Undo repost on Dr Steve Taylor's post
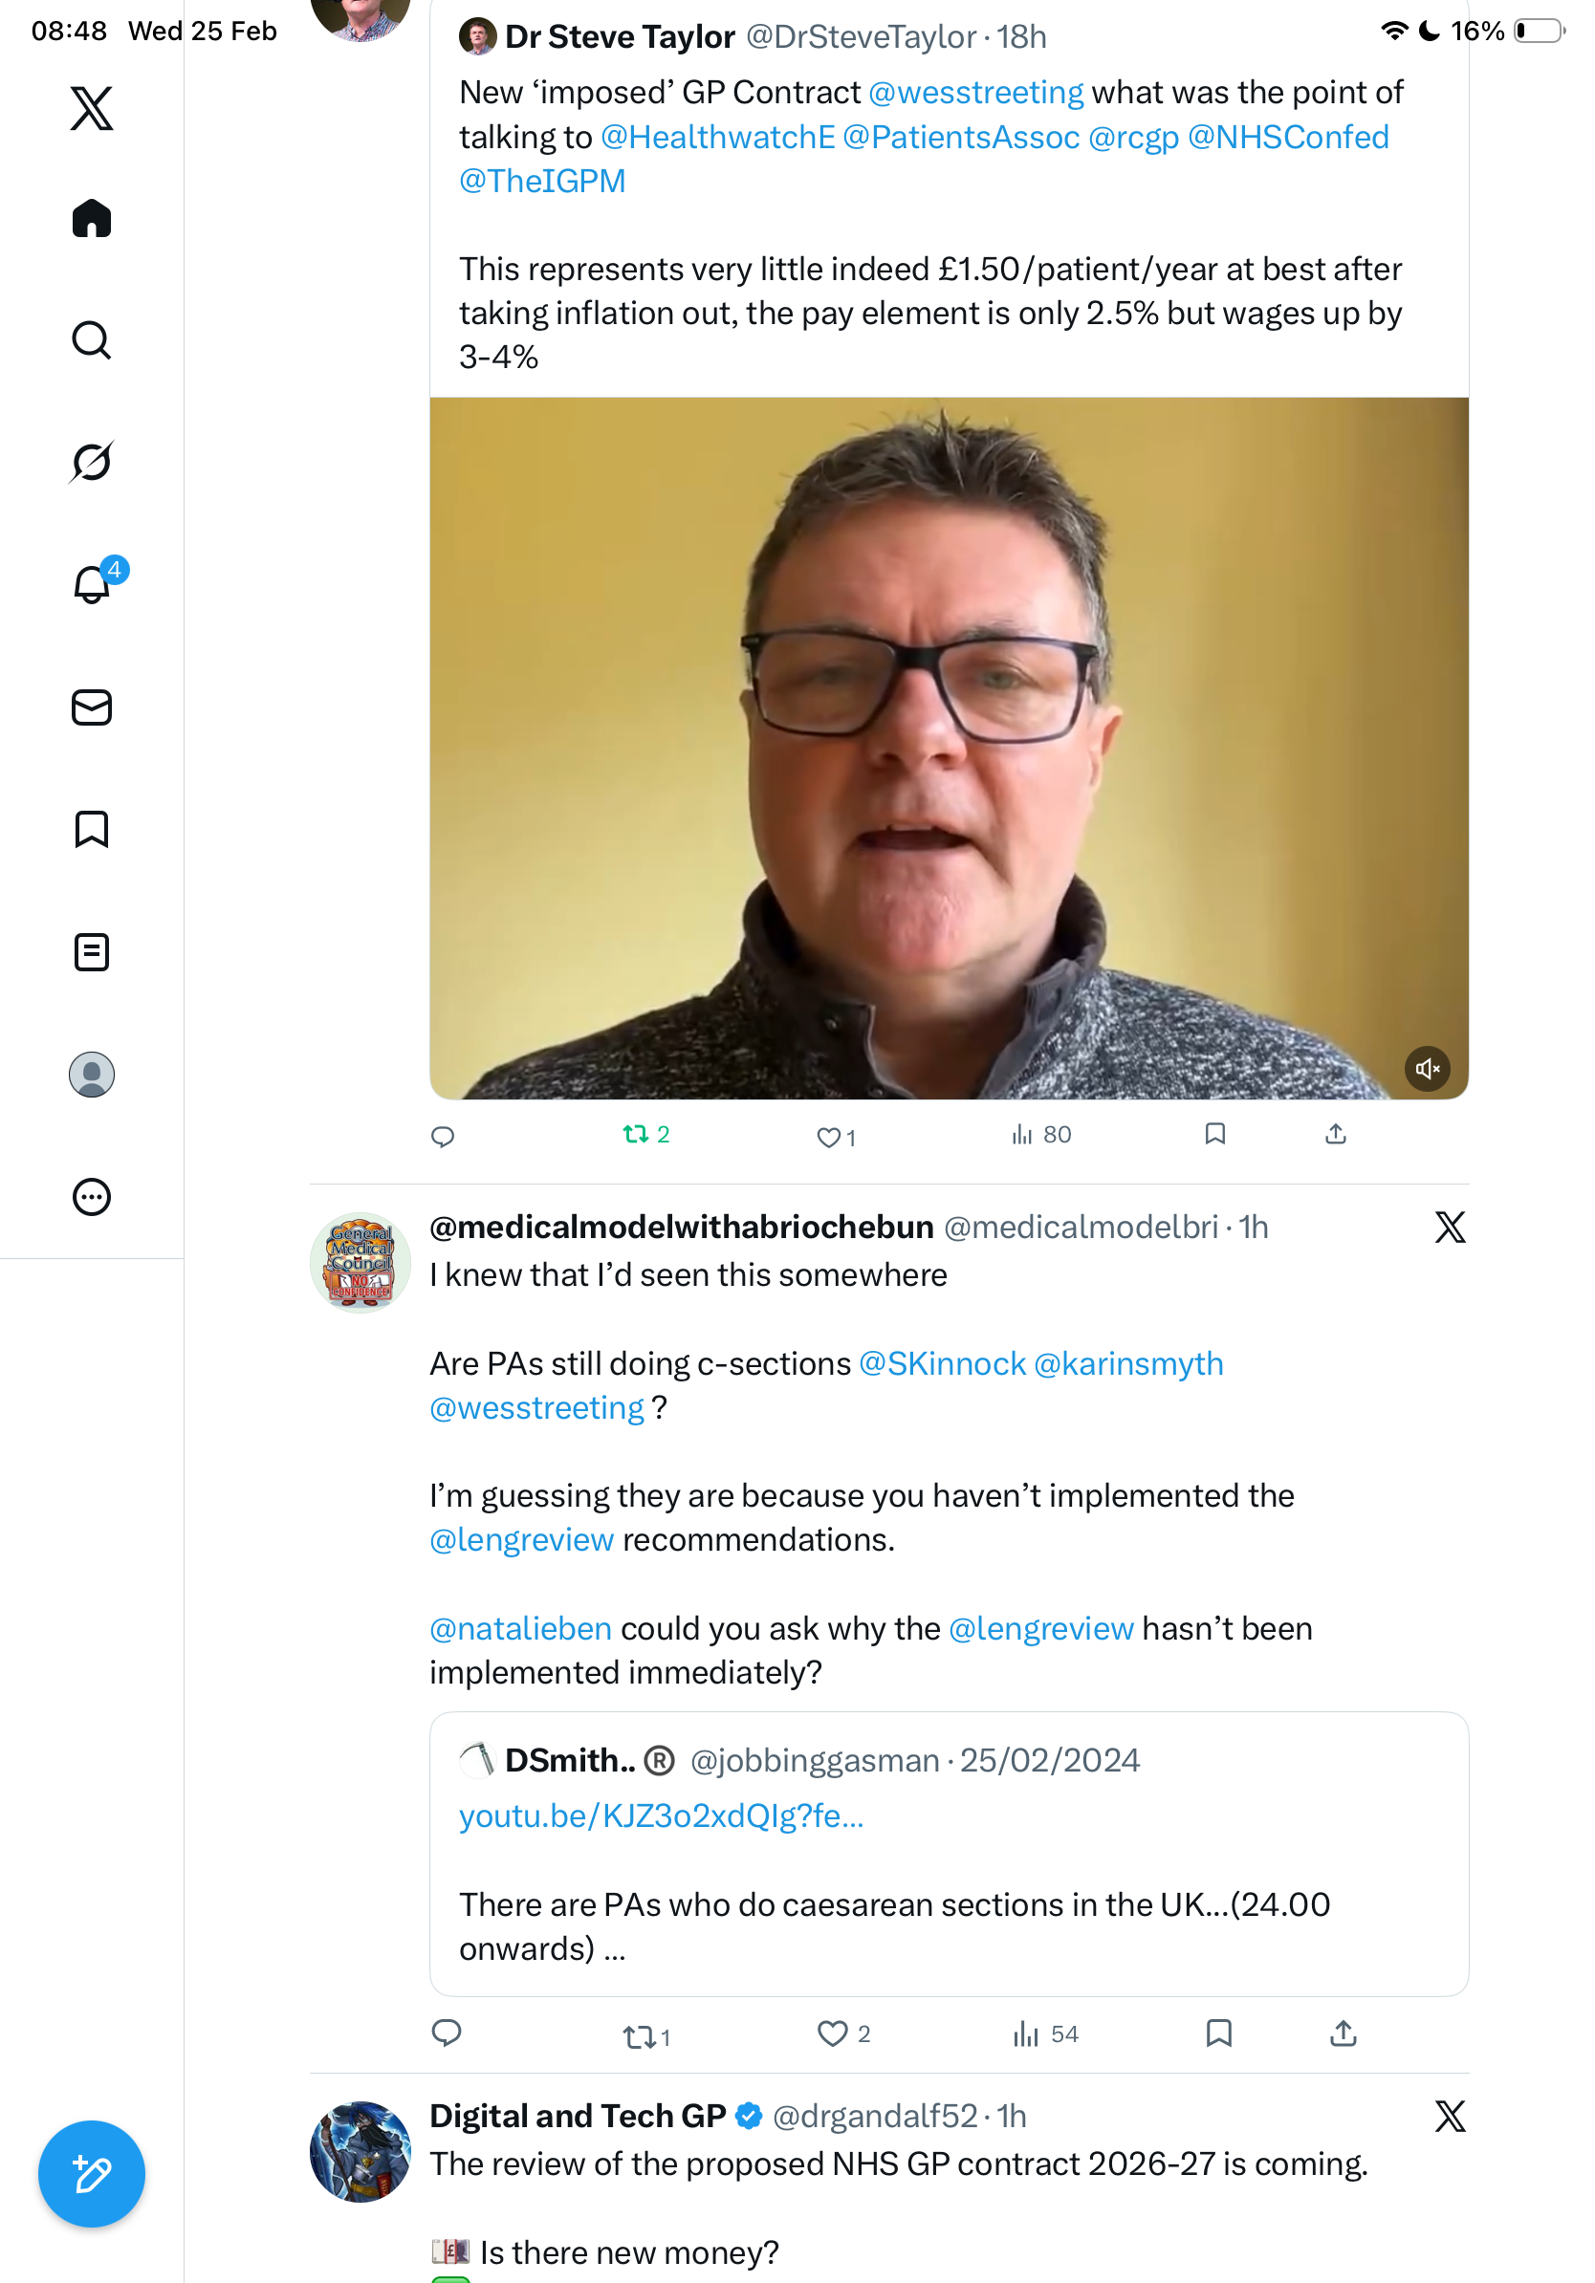This screenshot has height=2283, width=1595. [x=645, y=1135]
